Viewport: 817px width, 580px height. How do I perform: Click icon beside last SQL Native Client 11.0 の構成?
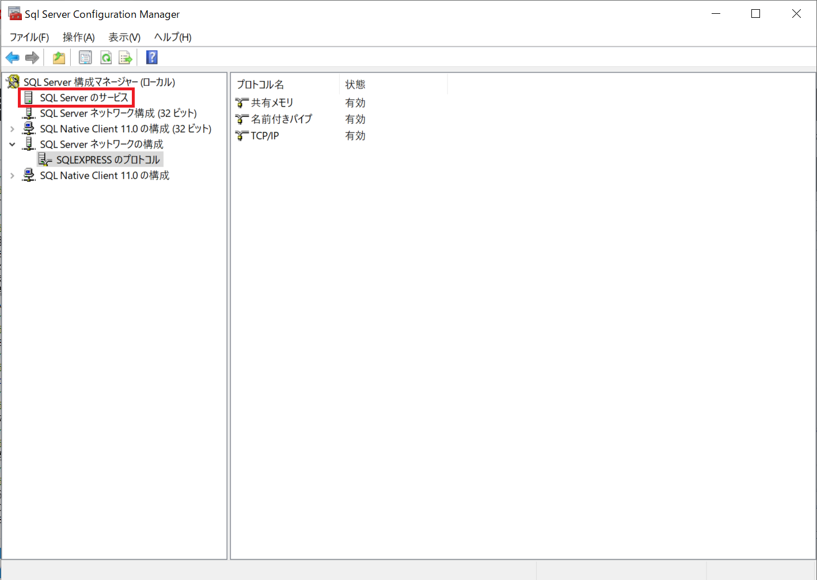click(x=29, y=175)
